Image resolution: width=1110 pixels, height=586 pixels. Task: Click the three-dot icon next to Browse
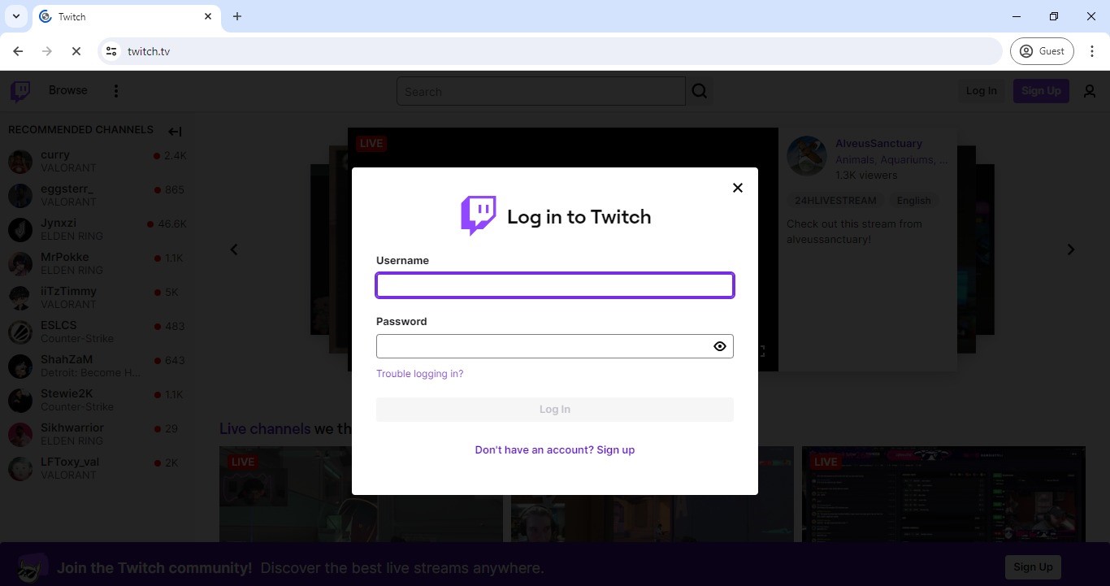116,90
